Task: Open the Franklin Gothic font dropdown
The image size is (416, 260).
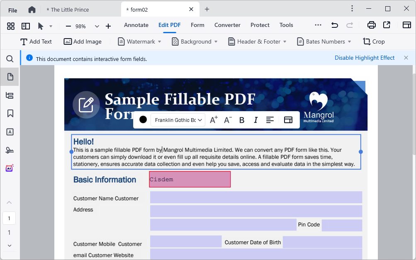Action: (178, 120)
